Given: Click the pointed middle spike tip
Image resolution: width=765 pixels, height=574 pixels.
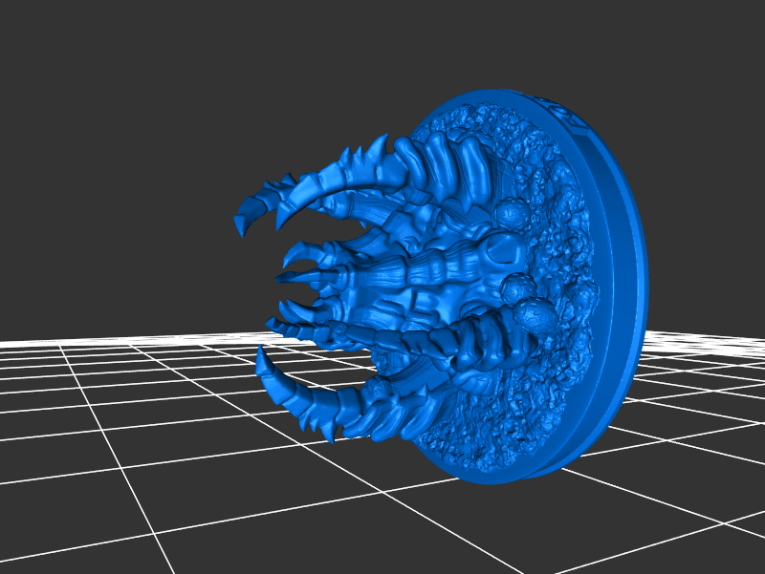Looking at the screenshot, I should [x=281, y=279].
